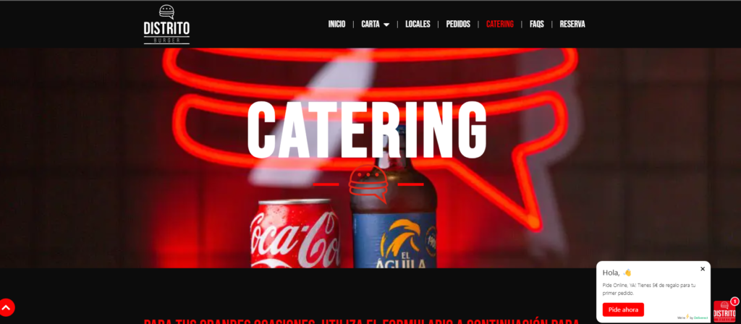Go to the INICIO page
The image size is (741, 324).
point(337,24)
